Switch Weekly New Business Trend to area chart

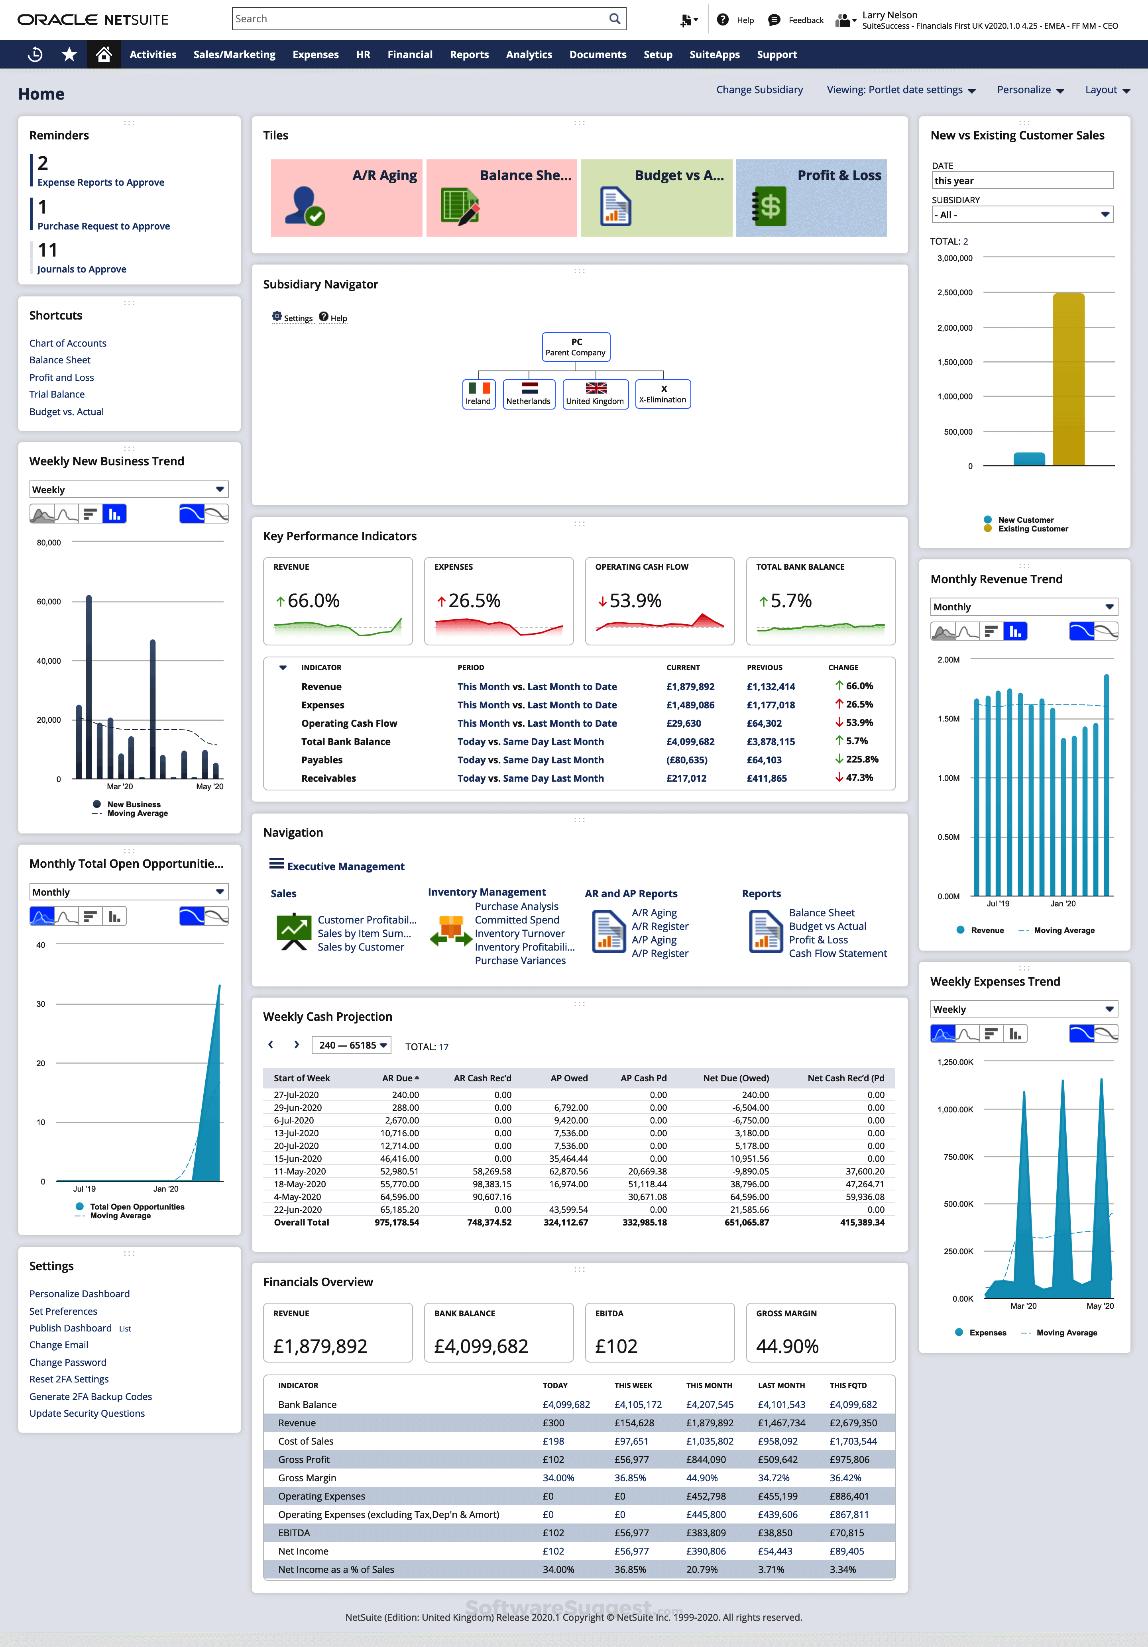[x=42, y=514]
